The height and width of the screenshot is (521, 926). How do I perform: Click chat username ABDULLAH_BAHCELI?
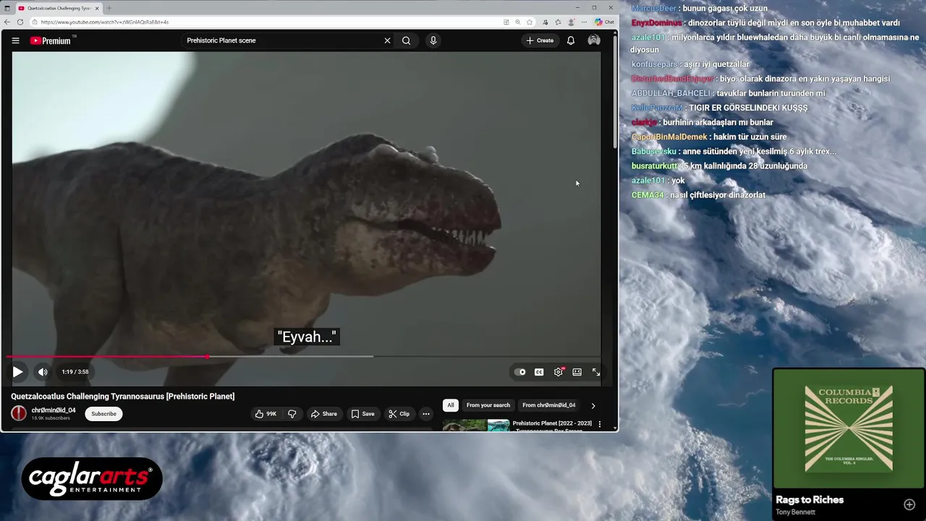coord(671,93)
